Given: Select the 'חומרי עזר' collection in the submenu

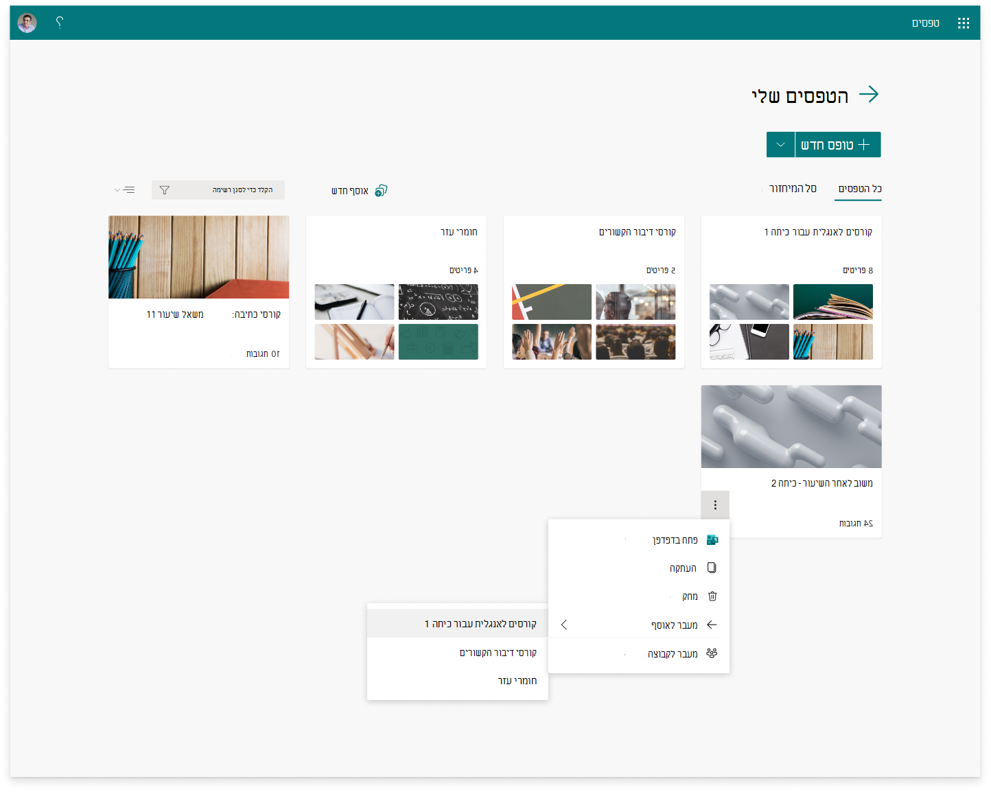Looking at the screenshot, I should pos(458,681).
